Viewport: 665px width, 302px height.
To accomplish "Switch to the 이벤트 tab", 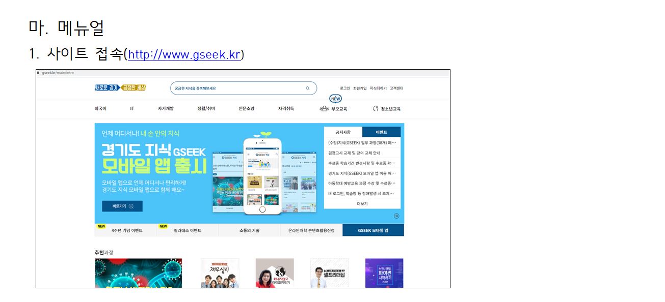I will click(381, 132).
